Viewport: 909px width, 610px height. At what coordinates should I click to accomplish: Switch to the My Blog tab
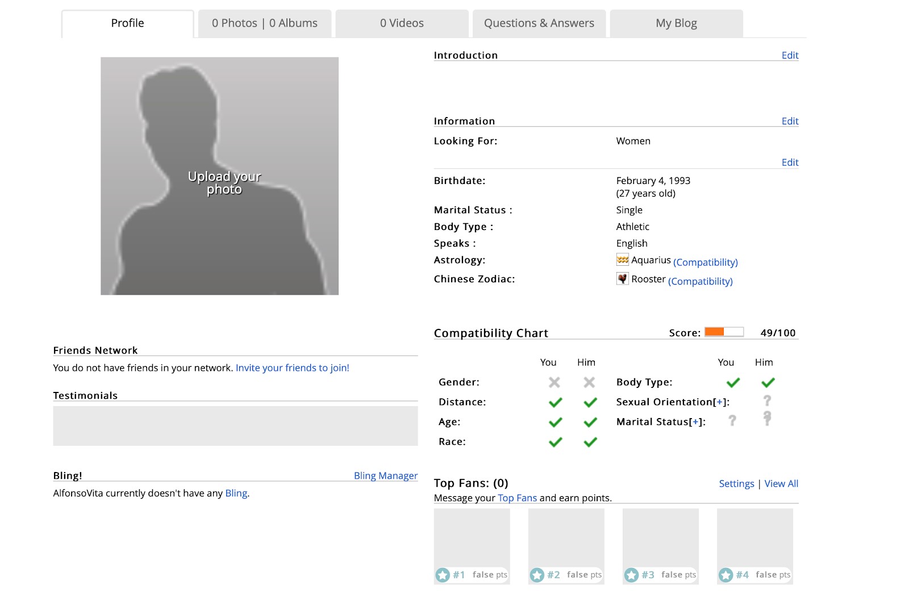[x=676, y=23]
